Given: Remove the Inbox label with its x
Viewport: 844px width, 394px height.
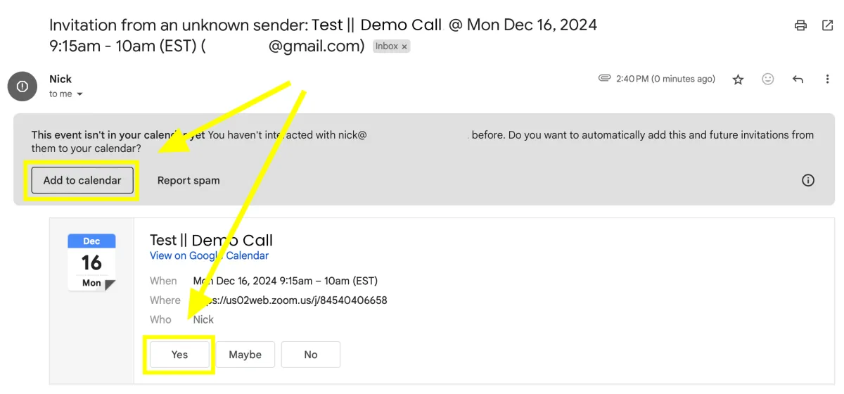Looking at the screenshot, I should coord(404,46).
